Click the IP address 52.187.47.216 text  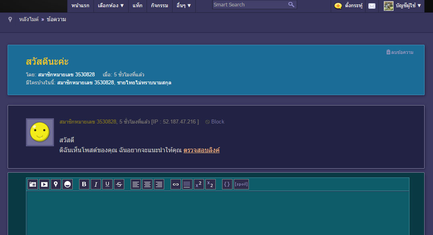coord(179,122)
